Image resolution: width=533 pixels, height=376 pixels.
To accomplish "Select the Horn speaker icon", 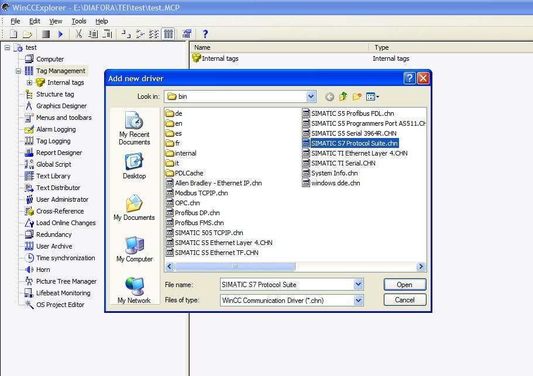I will click(x=30, y=270).
